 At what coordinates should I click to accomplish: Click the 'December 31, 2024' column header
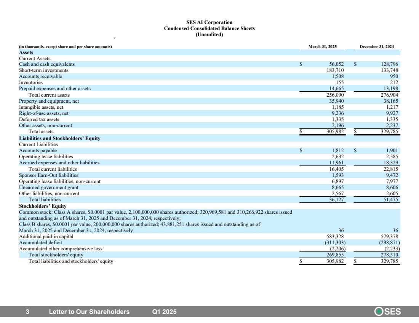(x=377, y=46)
